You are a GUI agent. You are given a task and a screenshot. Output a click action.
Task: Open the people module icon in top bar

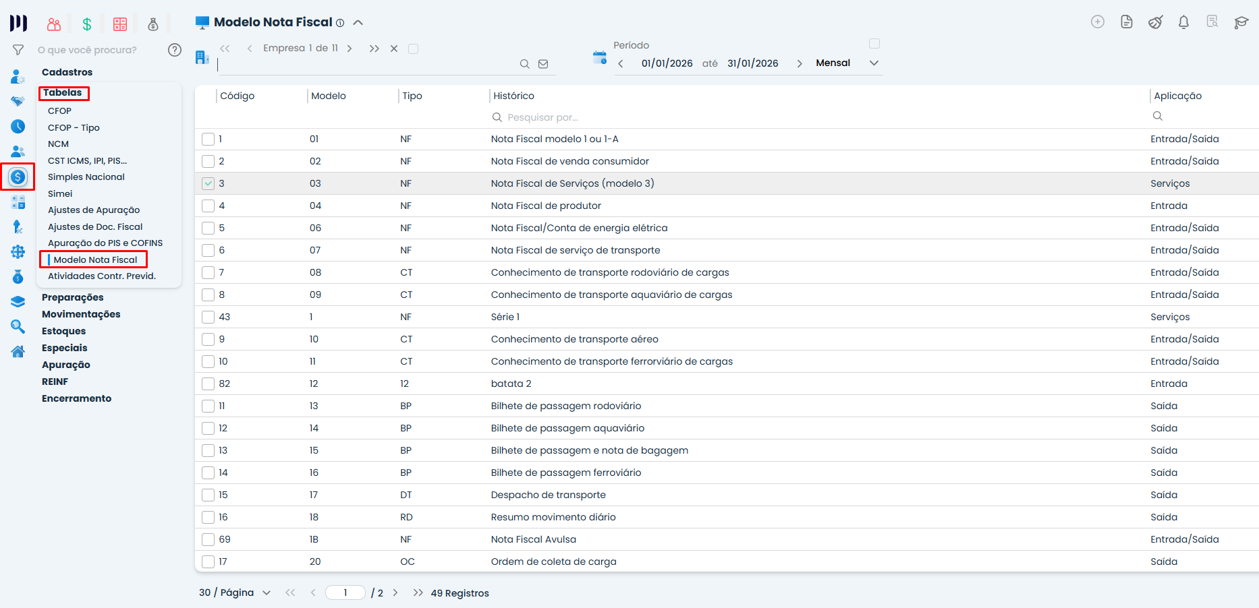click(54, 24)
